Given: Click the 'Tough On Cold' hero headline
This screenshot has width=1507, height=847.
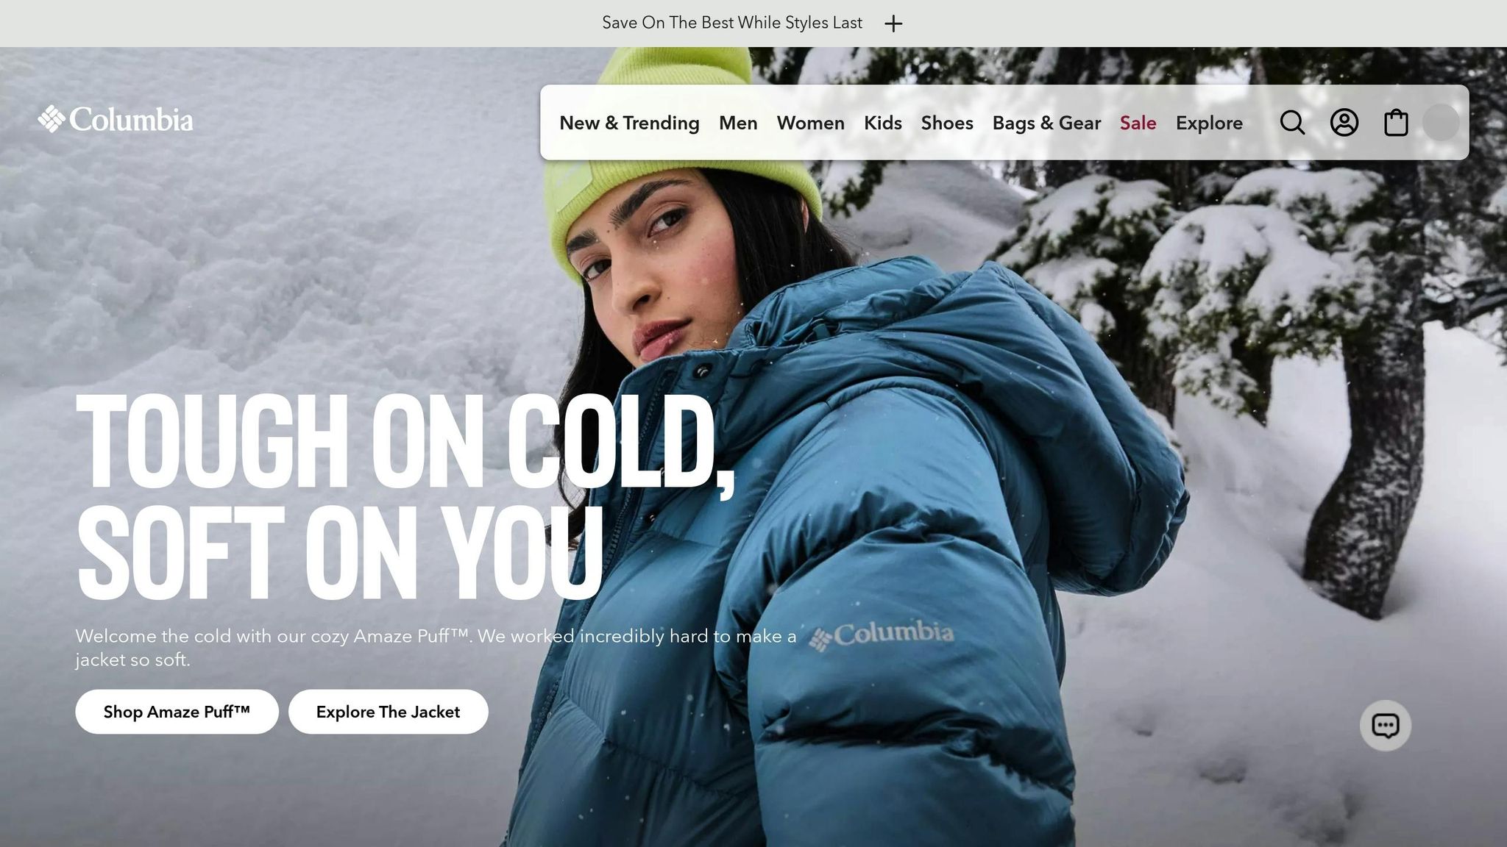Looking at the screenshot, I should tap(405, 496).
